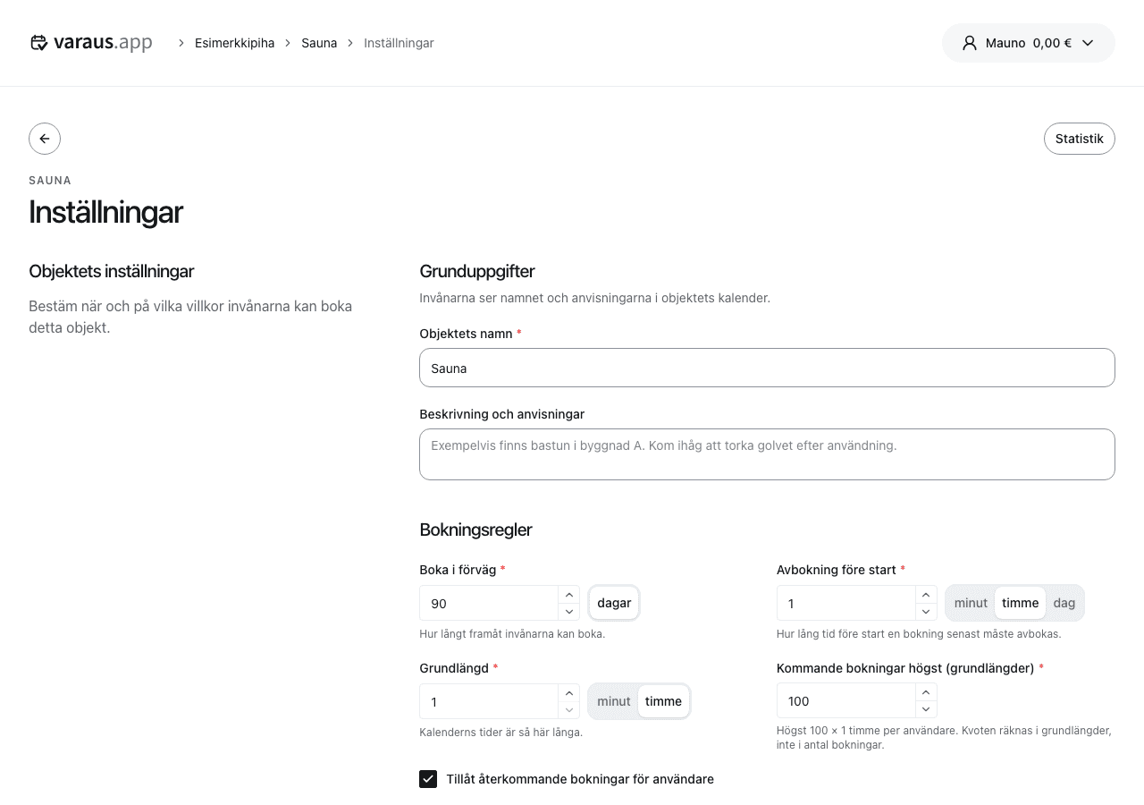Select timme unit for Grundlängd
Screen dimensions: 1144x805
[x=663, y=701]
